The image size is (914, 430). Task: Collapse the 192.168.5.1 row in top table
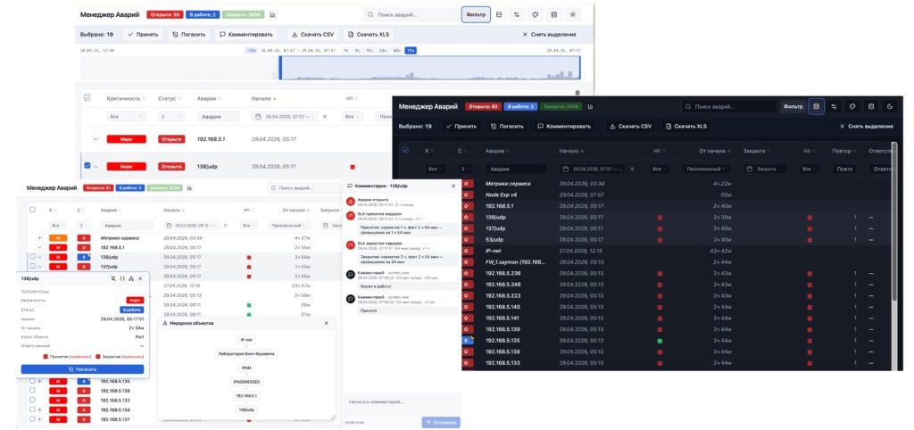(96, 139)
